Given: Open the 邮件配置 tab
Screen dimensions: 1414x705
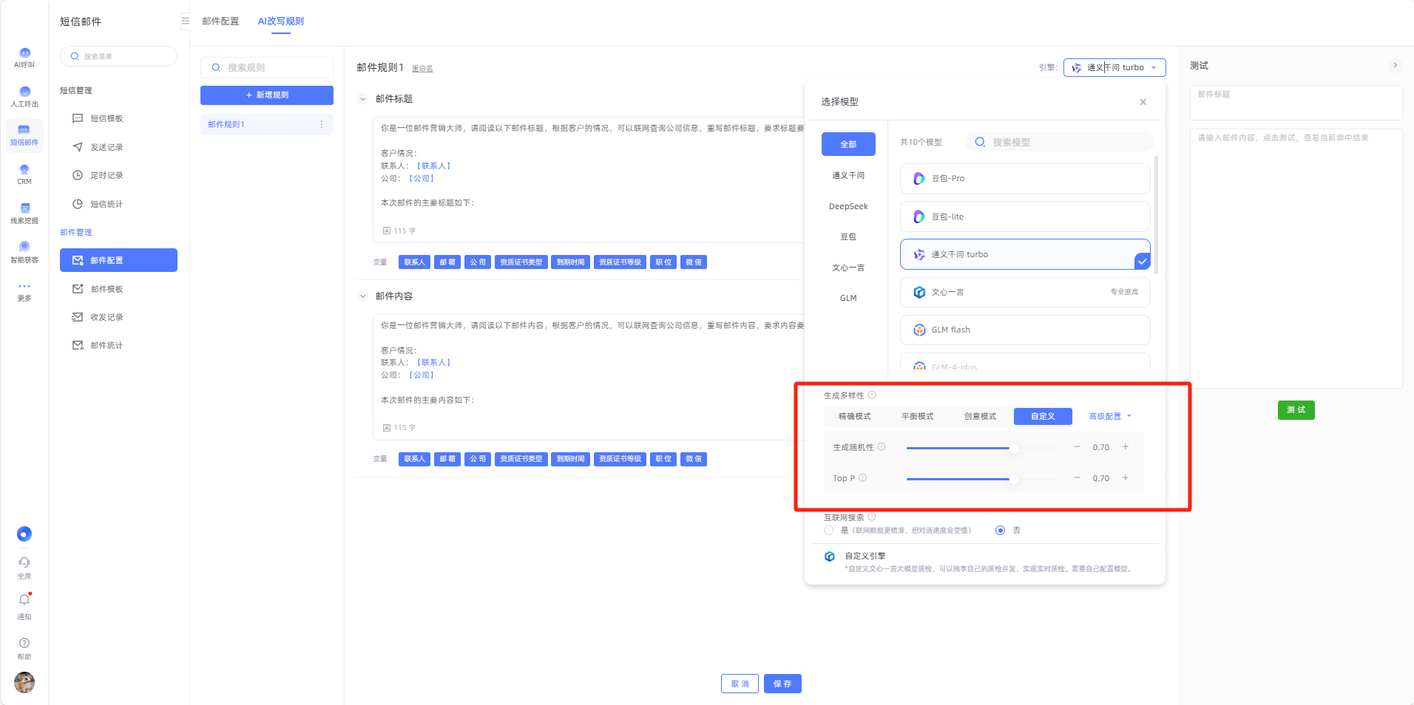Looking at the screenshot, I should [220, 21].
